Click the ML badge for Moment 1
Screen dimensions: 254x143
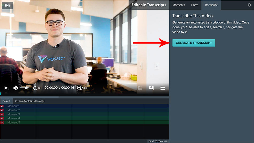(x=2, y=106)
